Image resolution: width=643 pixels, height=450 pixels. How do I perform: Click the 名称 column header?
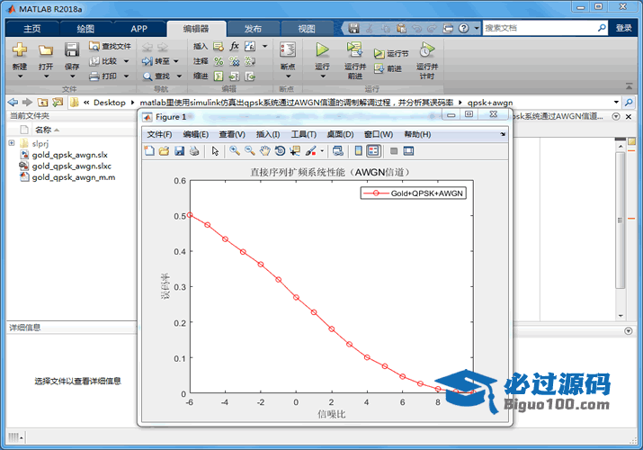(43, 130)
